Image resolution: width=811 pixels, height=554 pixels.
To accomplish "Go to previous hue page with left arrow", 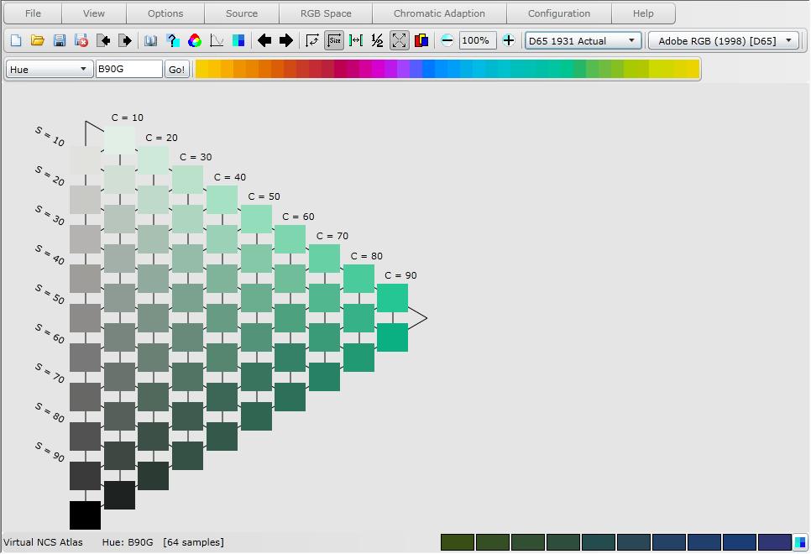I will point(264,40).
